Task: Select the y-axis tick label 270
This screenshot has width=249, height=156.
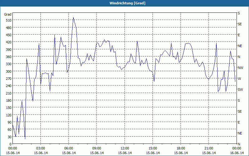Action: pos(9,79)
